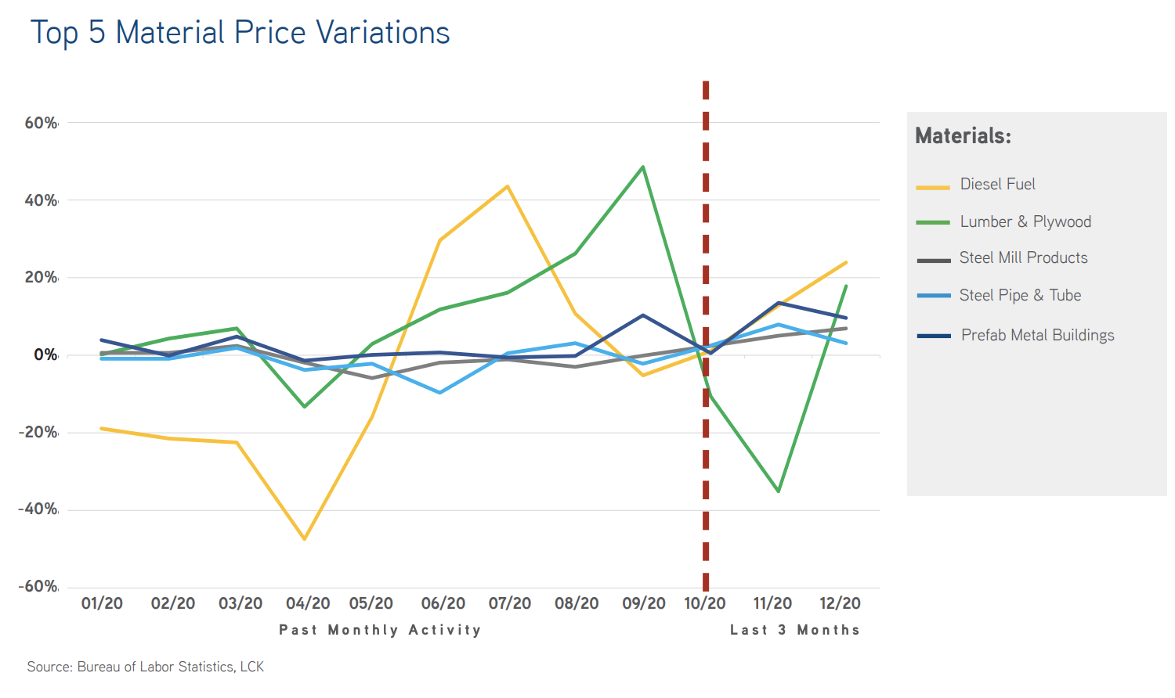This screenshot has width=1175, height=698.
Task: Click the 60% y-axis label
Action: click(x=41, y=123)
